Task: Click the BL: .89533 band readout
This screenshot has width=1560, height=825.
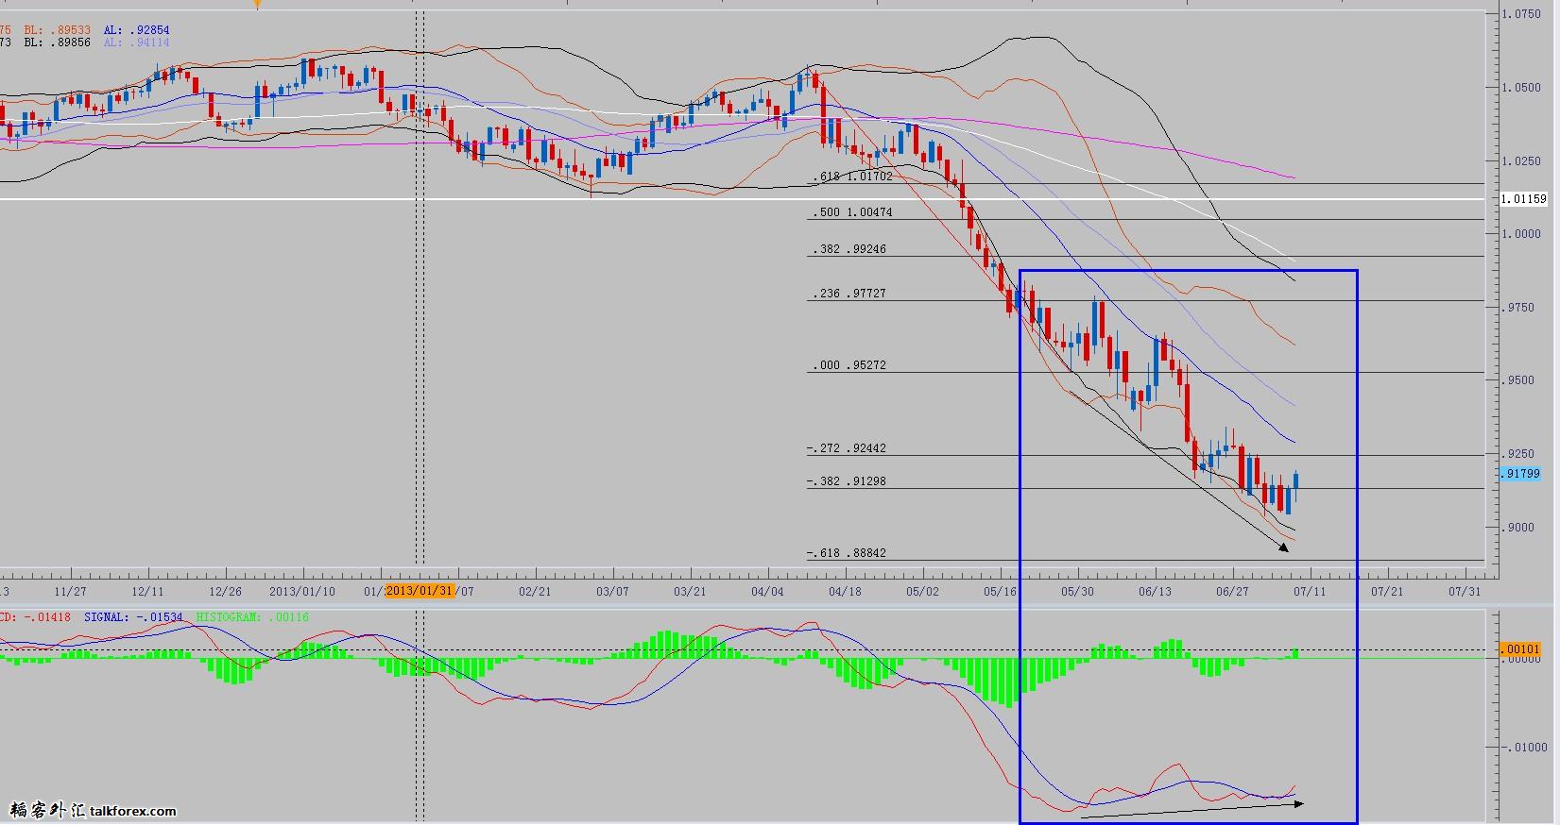Action: tap(58, 31)
